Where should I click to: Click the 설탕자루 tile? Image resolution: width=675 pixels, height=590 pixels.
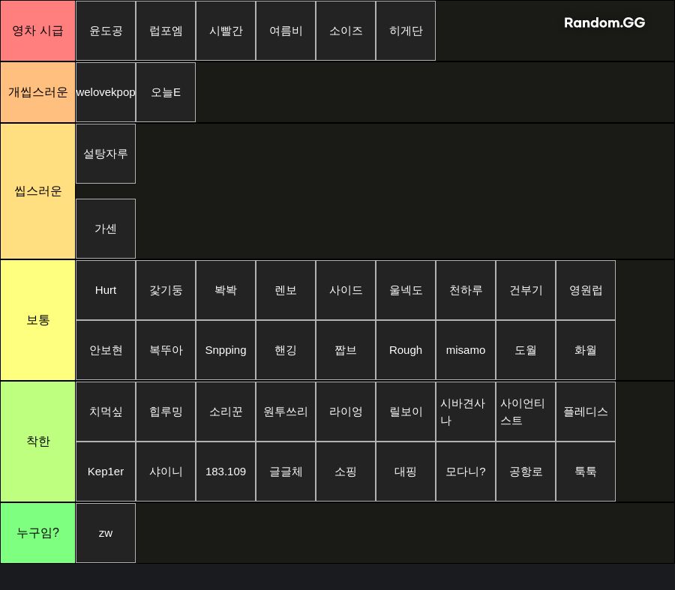(106, 154)
